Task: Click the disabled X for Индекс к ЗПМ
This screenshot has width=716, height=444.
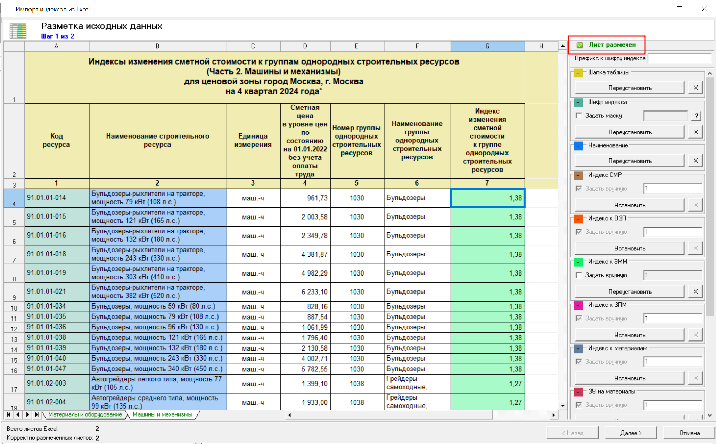Action: point(696,335)
